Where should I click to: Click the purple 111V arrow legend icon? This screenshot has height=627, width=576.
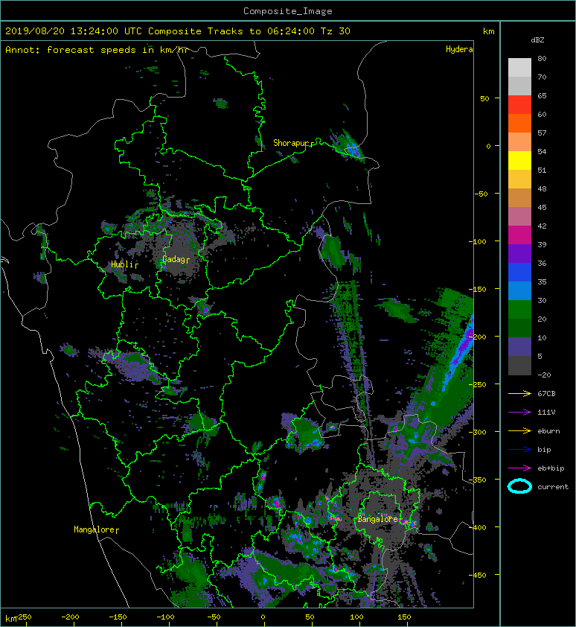click(x=519, y=413)
